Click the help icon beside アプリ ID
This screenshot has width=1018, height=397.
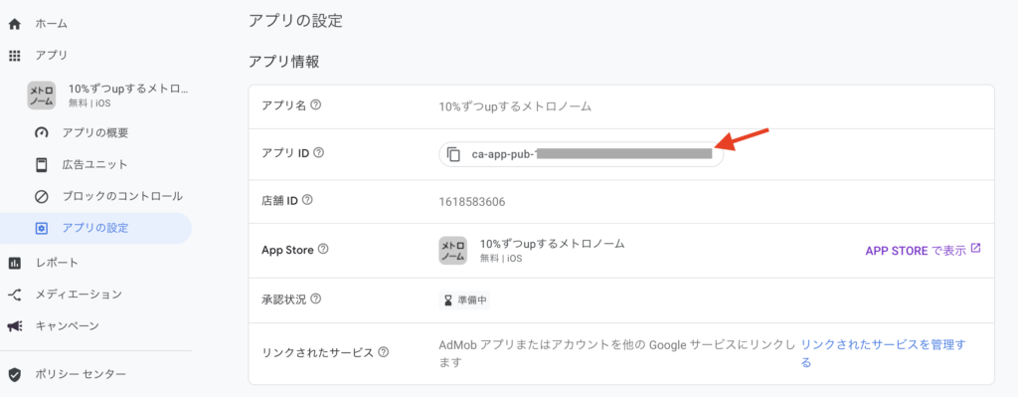318,152
